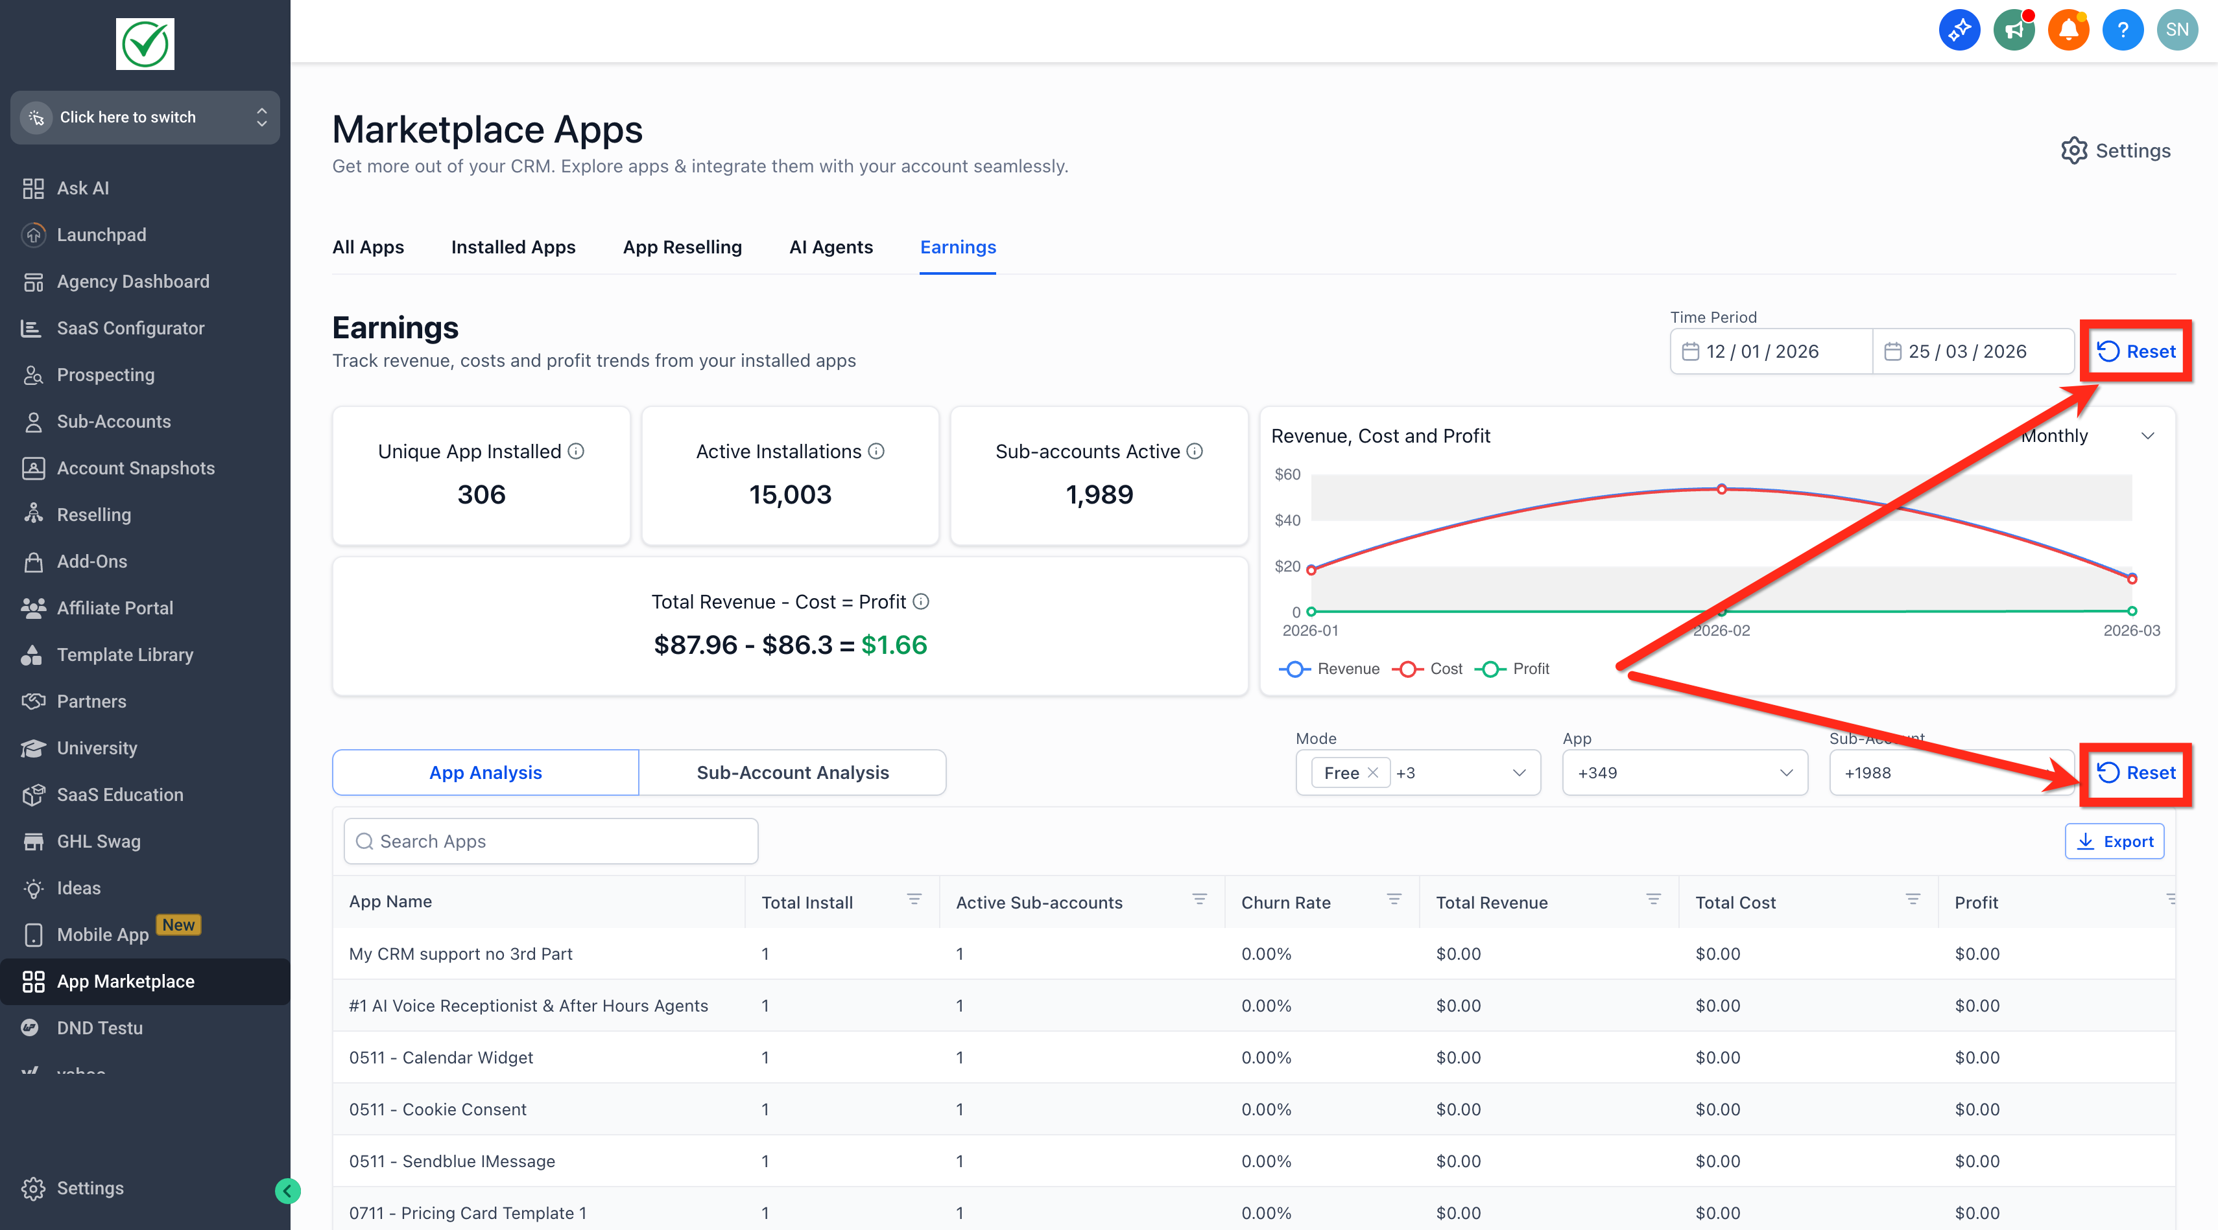Click info icon next to Sub-accounts Active
The image size is (2218, 1230).
(1195, 450)
